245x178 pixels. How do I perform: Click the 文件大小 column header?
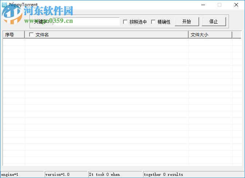pos(210,35)
